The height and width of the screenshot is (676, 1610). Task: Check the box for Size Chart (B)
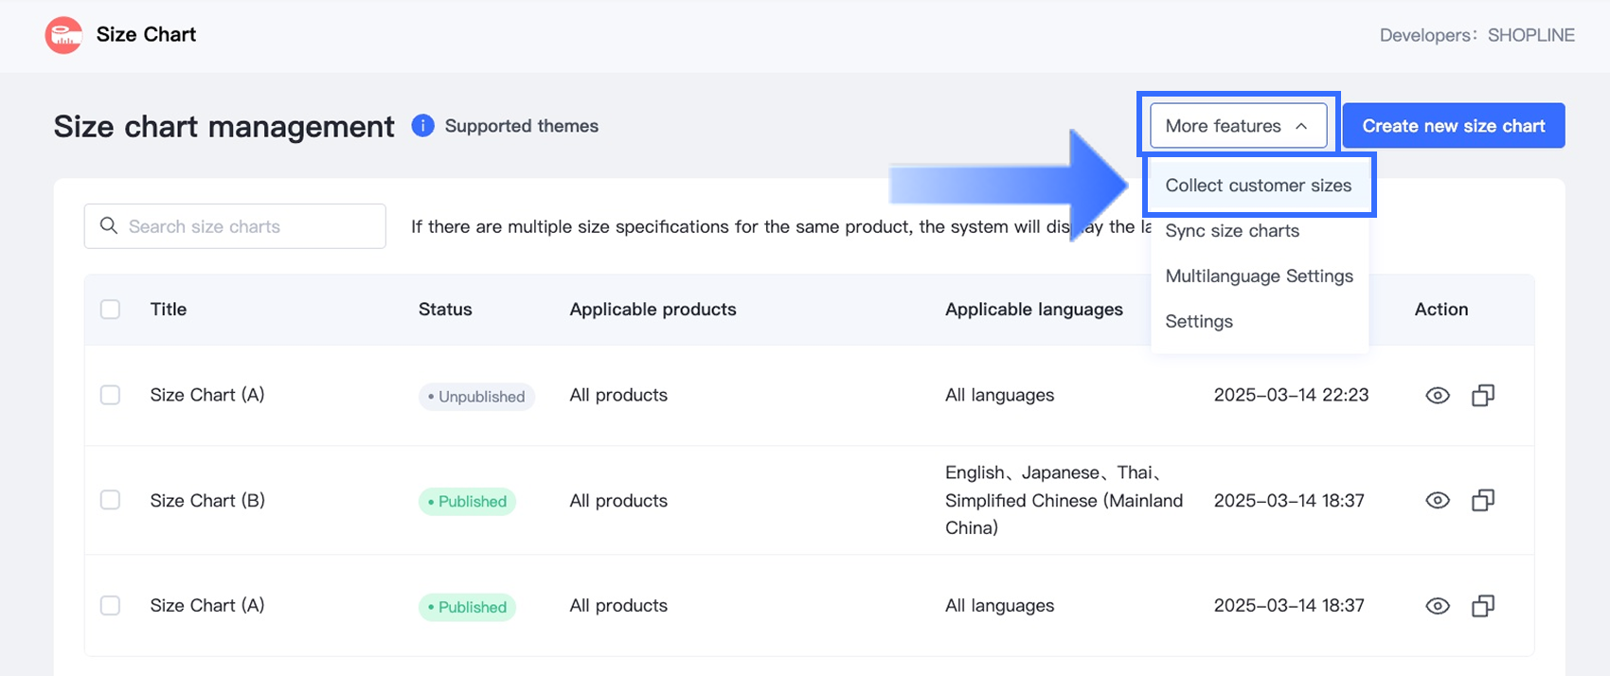tap(111, 500)
